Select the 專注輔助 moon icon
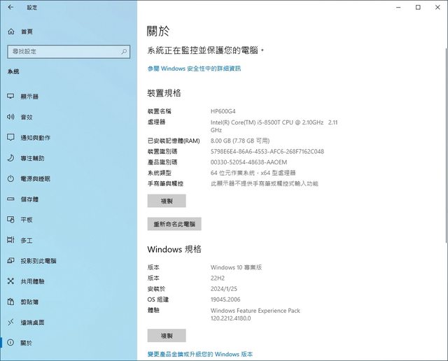Screen dimensions: 448x361 (10, 158)
